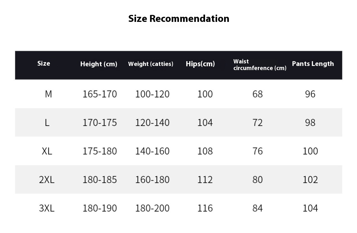Click the Waist circumference (cm) header
The height and width of the screenshot is (233, 357).
[x=260, y=65]
